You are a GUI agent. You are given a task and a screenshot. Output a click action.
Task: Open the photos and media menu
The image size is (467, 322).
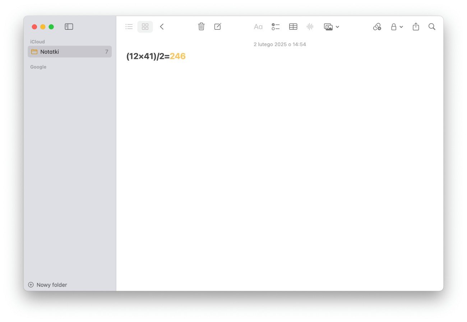[331, 27]
